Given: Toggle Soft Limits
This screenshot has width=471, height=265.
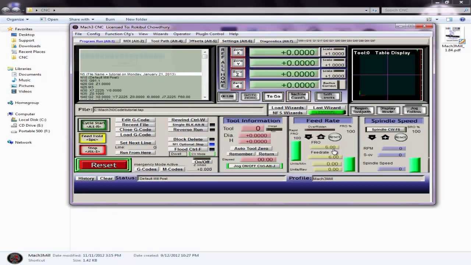Looking at the screenshot, I should pyautogui.click(x=328, y=96).
